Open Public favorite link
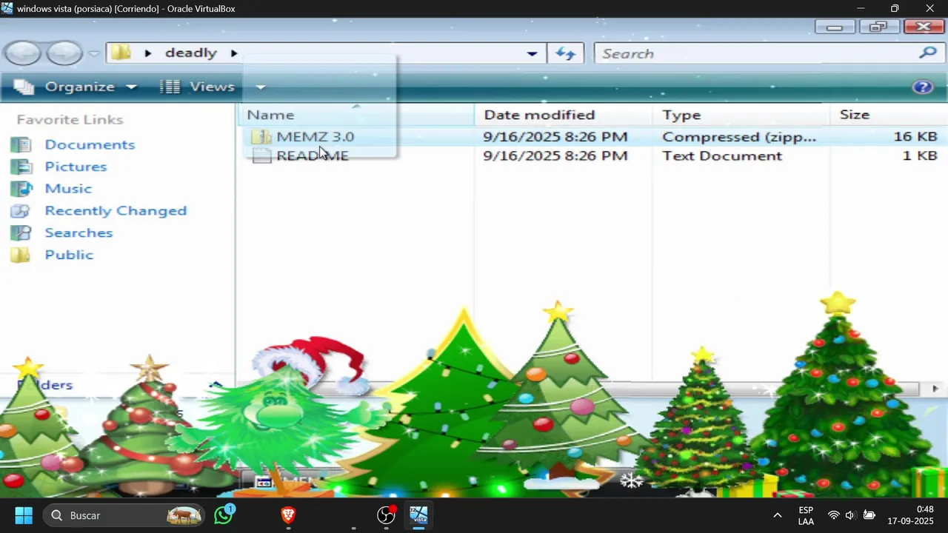 [69, 255]
